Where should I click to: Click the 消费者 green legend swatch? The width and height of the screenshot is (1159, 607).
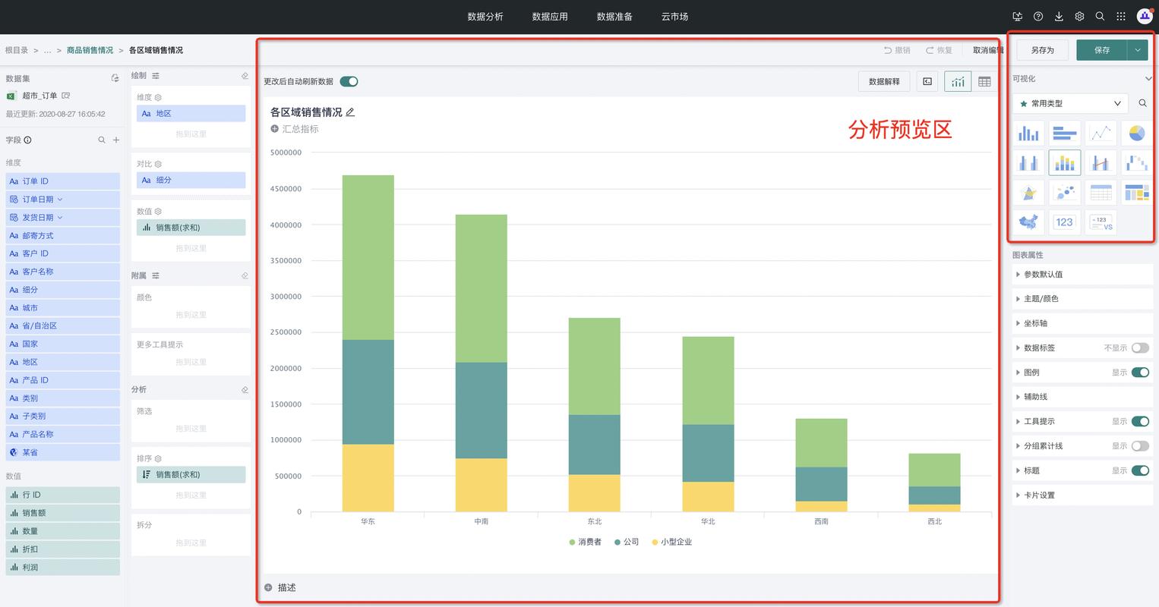tap(573, 542)
